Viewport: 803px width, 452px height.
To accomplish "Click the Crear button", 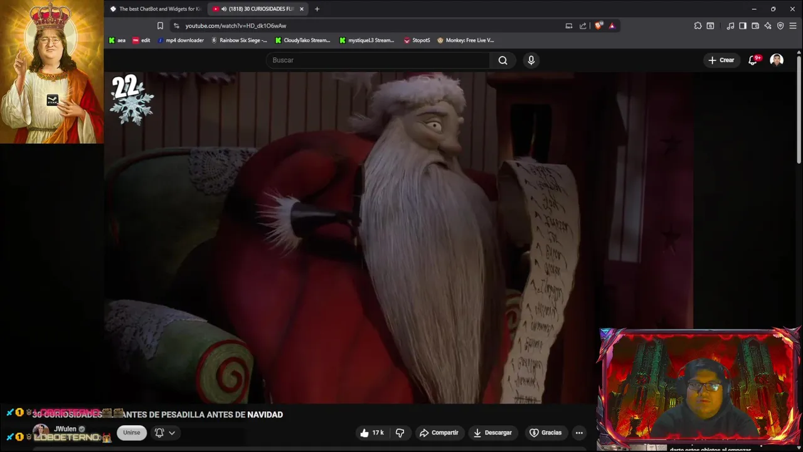I will [721, 60].
